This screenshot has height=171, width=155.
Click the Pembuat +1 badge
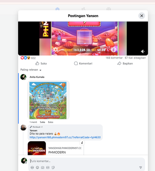click(x=36, y=127)
